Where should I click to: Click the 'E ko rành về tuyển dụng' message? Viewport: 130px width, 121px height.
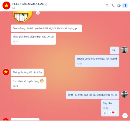click(29, 83)
